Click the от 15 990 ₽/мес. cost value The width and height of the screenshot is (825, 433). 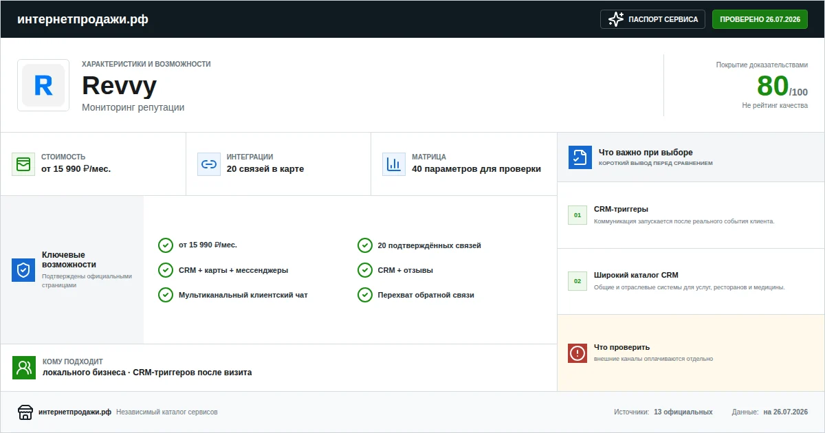point(76,169)
